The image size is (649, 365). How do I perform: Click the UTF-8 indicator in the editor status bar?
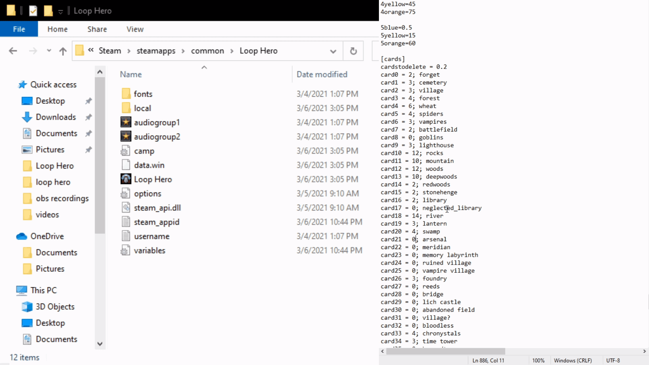[614, 360]
